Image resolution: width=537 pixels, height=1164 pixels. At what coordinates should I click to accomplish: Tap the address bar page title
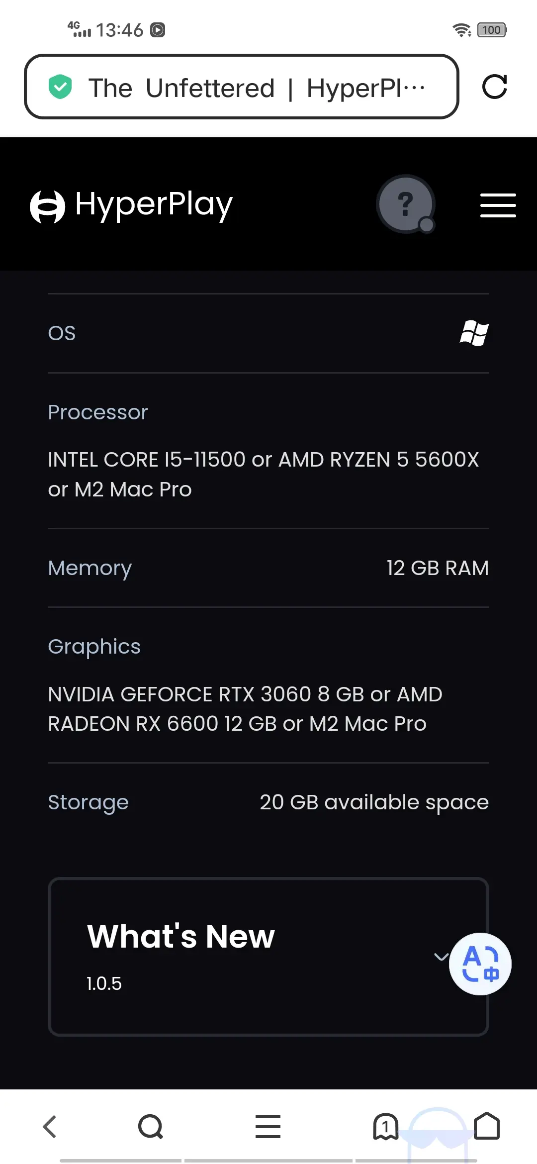click(257, 88)
